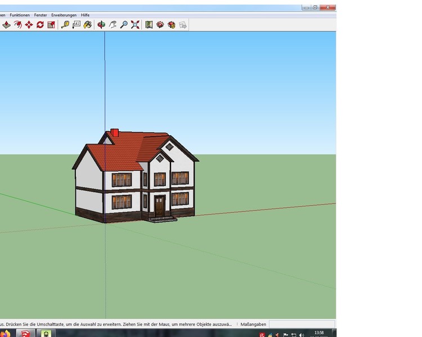Select the Text label tool

click(x=77, y=25)
